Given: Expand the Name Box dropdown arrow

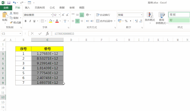Looking at the screenshot, I should [x=20, y=33].
